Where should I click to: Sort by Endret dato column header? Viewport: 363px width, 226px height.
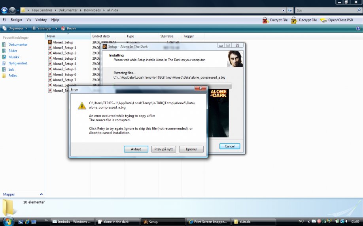pos(108,36)
